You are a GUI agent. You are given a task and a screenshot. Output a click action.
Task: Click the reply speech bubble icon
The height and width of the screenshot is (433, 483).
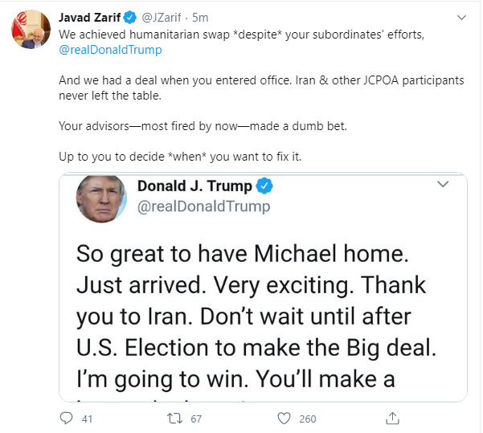67,418
